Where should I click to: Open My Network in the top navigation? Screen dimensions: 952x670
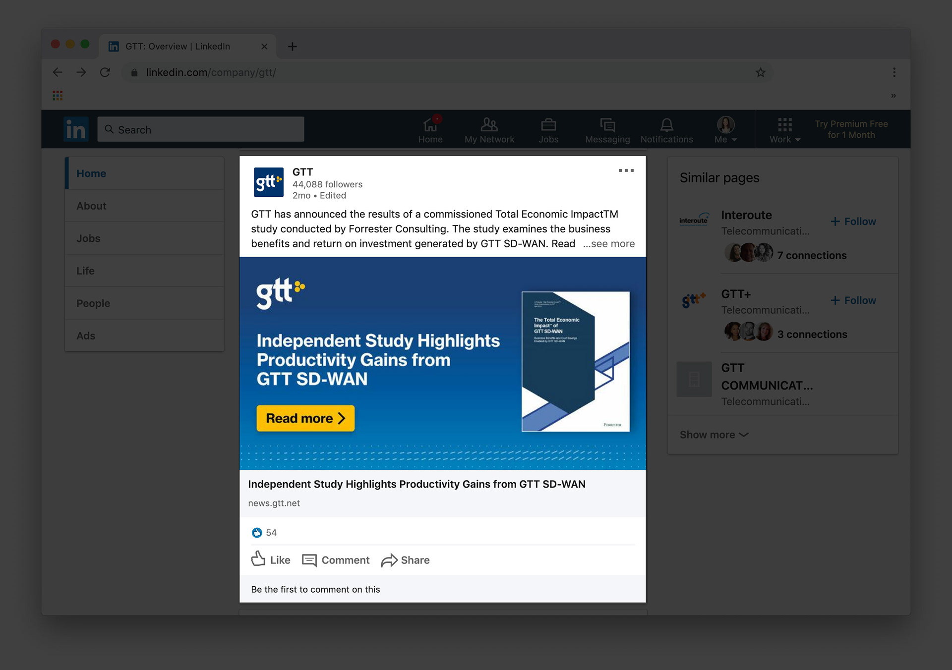coord(489,130)
